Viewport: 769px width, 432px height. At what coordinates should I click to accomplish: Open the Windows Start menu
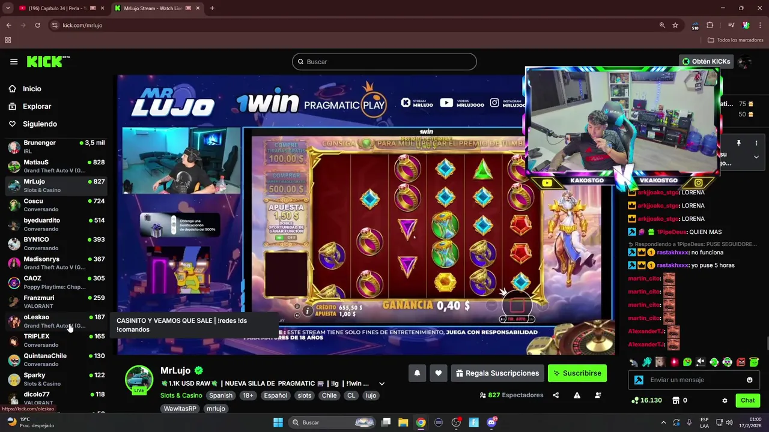pyautogui.click(x=278, y=422)
